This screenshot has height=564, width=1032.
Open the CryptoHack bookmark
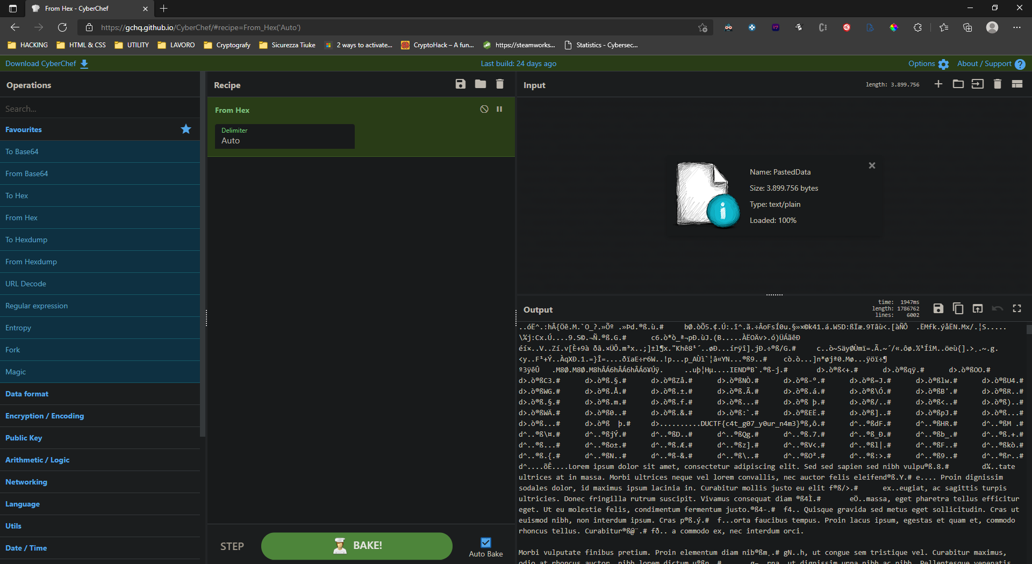click(x=438, y=45)
